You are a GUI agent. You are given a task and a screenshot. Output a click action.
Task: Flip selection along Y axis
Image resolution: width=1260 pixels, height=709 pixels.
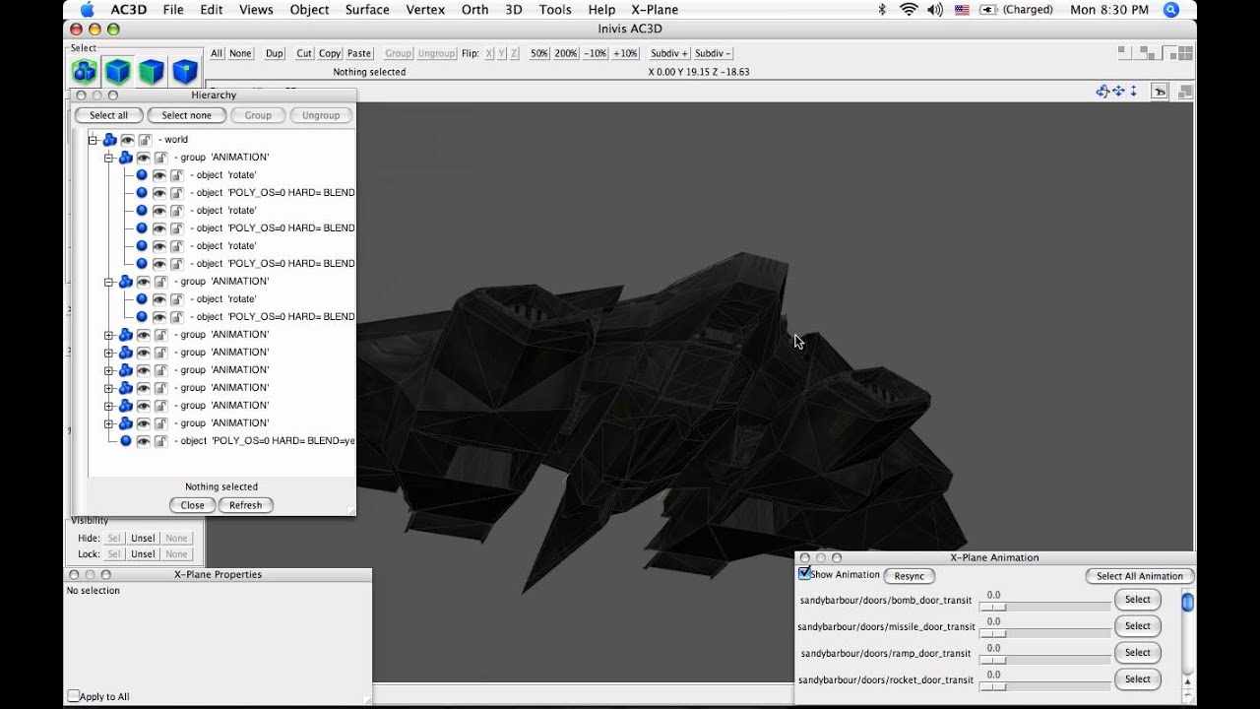click(502, 53)
